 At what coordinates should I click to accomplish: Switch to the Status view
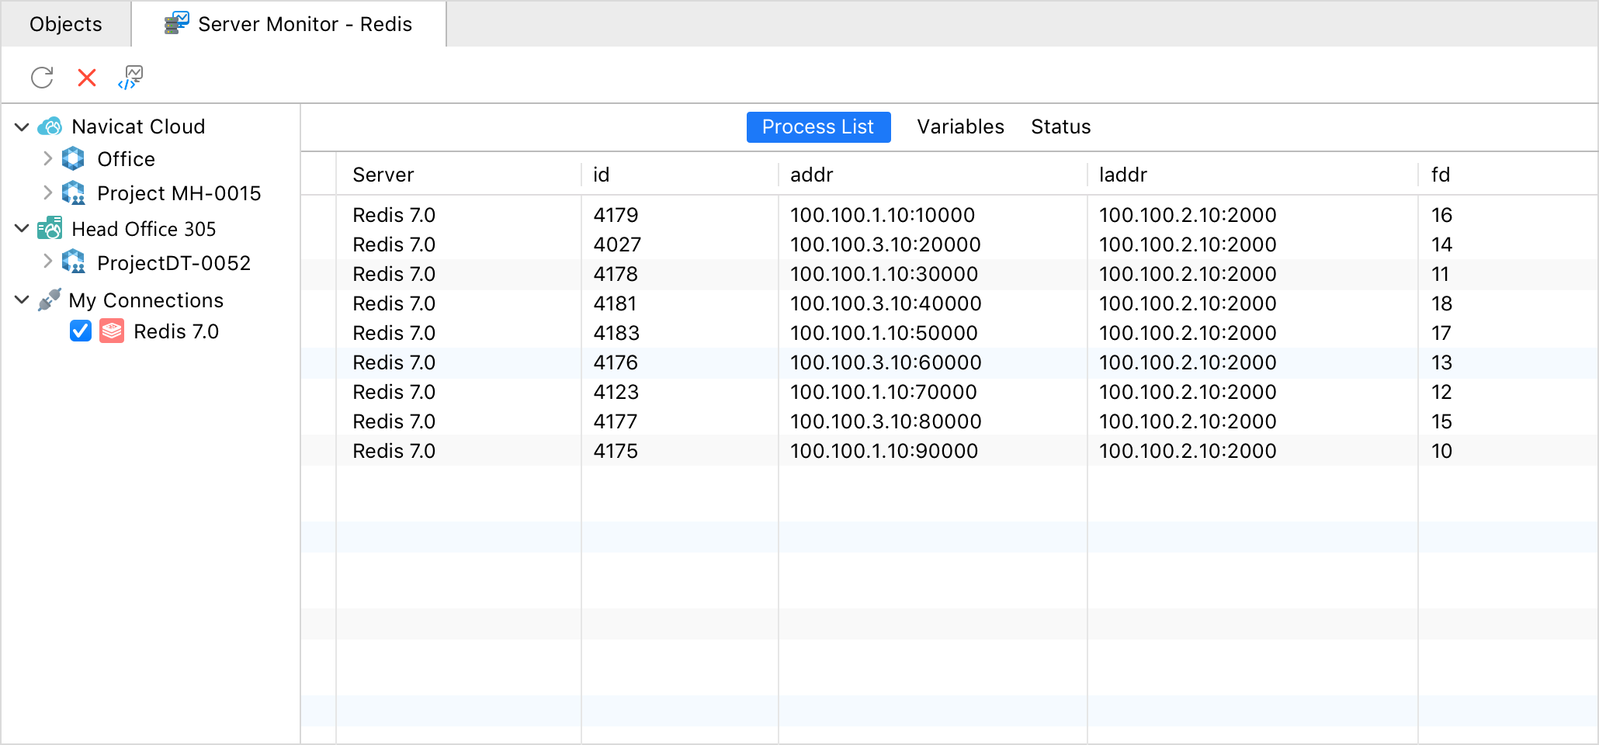click(x=1060, y=127)
